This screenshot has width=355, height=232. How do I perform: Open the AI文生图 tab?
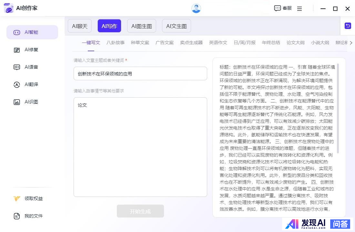coord(177,26)
